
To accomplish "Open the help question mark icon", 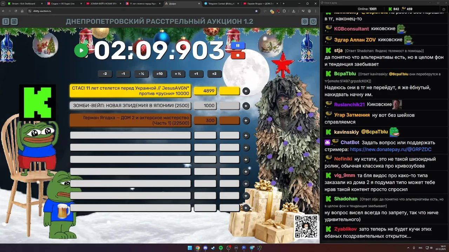I will tap(313, 22).
